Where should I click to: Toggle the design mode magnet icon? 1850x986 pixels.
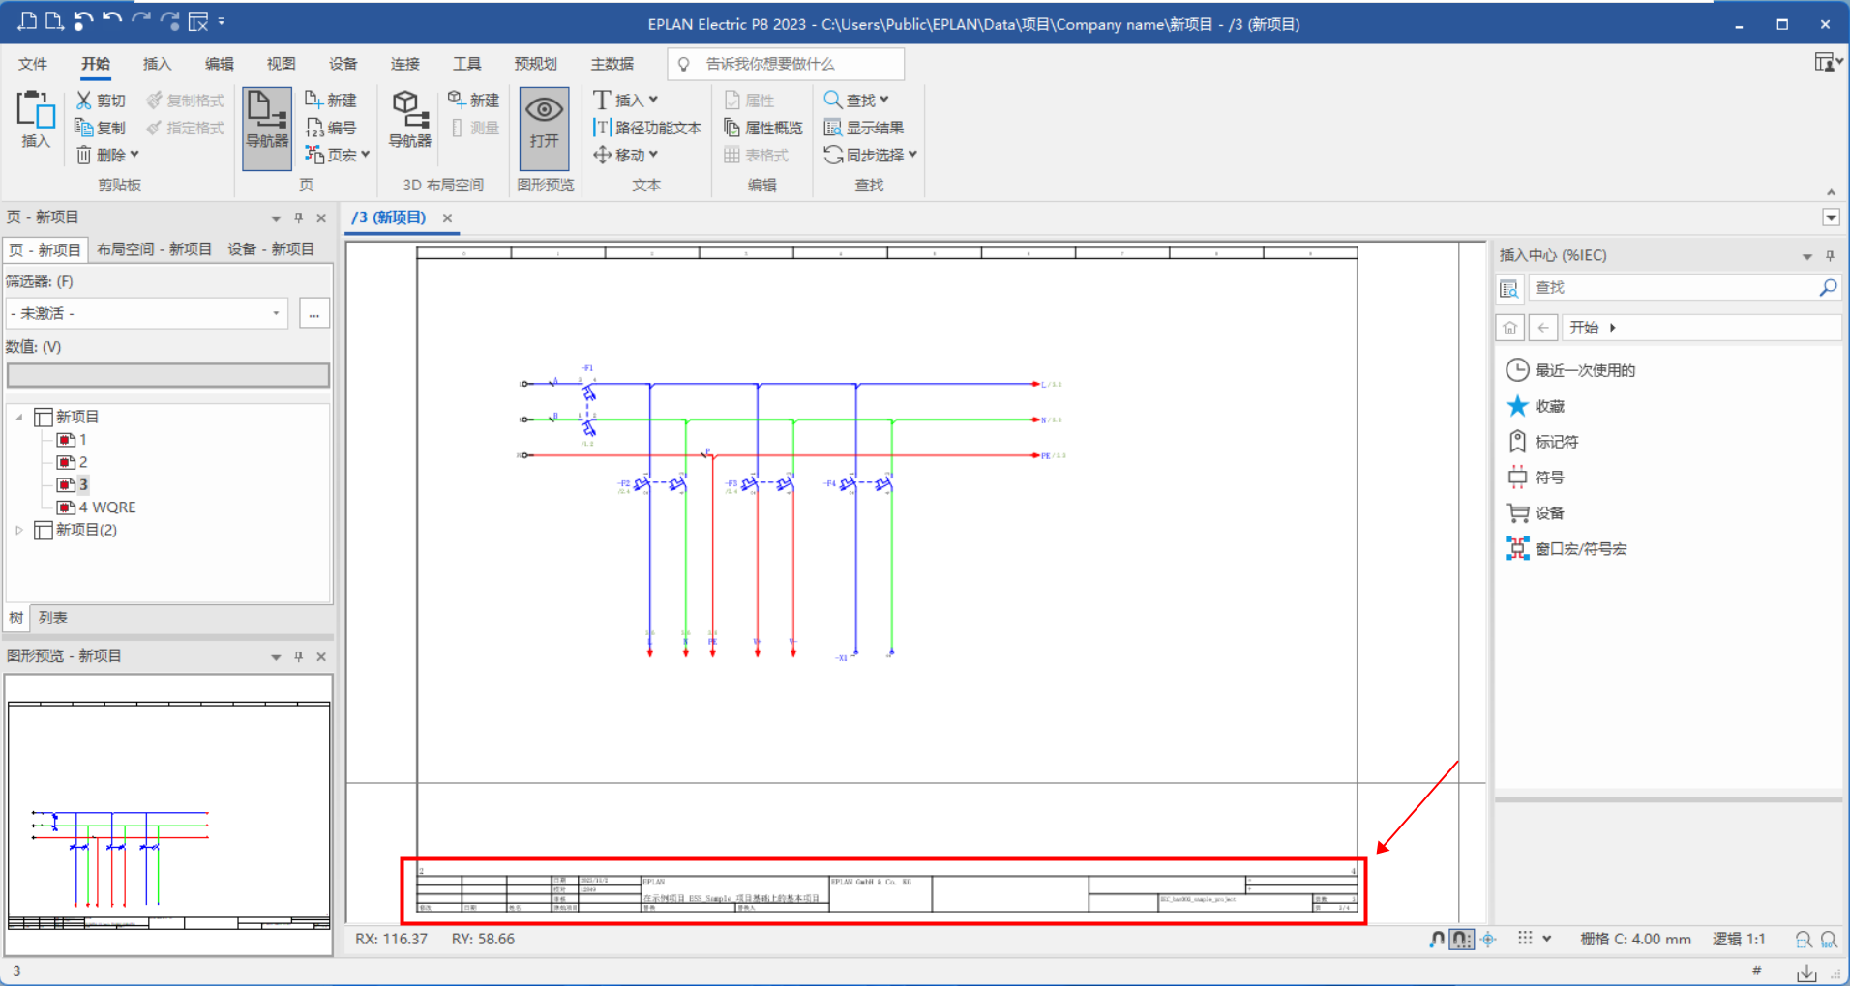click(1437, 939)
